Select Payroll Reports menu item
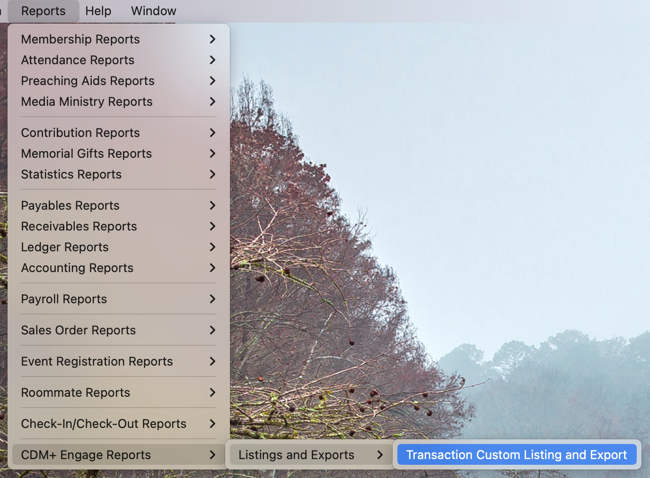This screenshot has width=650, height=478. tap(64, 299)
